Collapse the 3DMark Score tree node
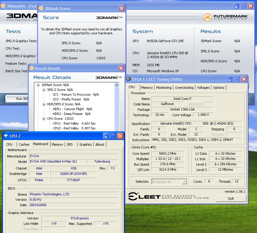The height and width of the screenshot is (233, 257). pyautogui.click(x=38, y=85)
